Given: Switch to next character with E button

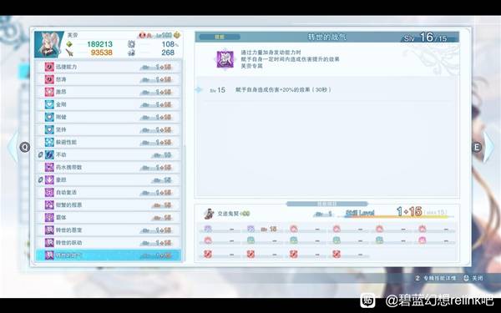Looking at the screenshot, I should click(477, 147).
